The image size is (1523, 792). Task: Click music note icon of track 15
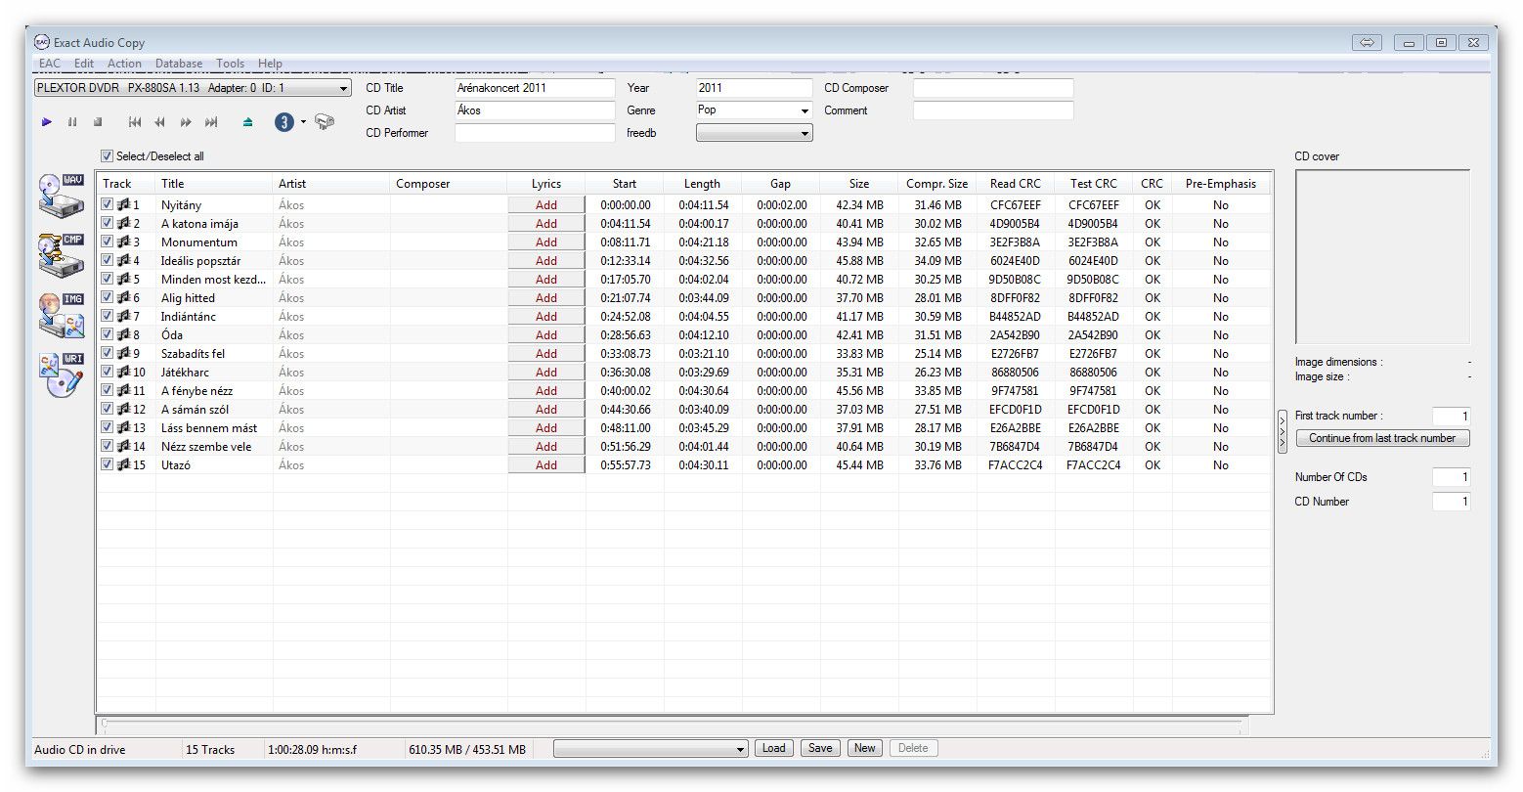123,465
